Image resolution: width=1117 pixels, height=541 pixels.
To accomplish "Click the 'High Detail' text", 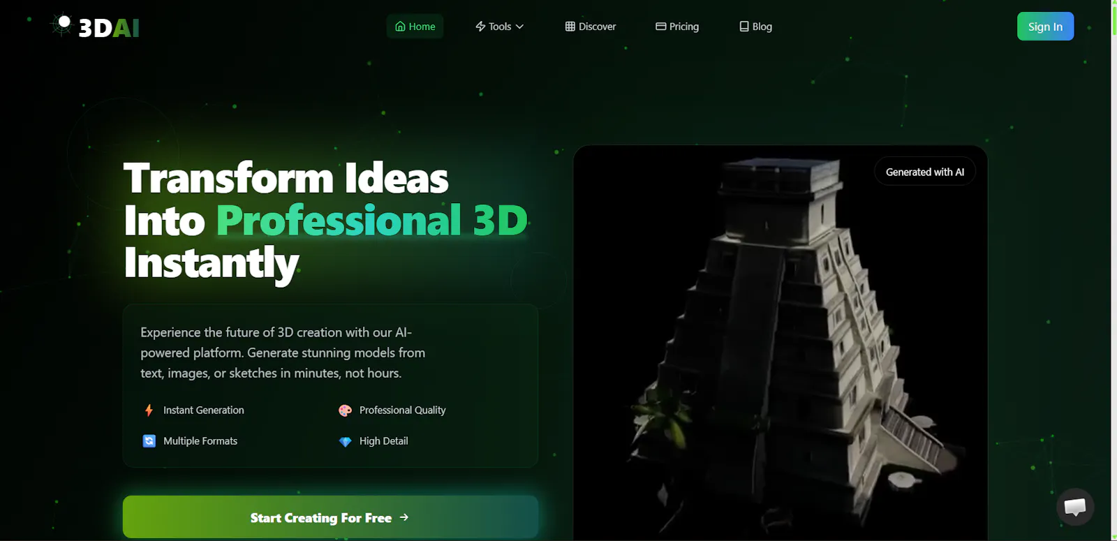I will coord(383,441).
